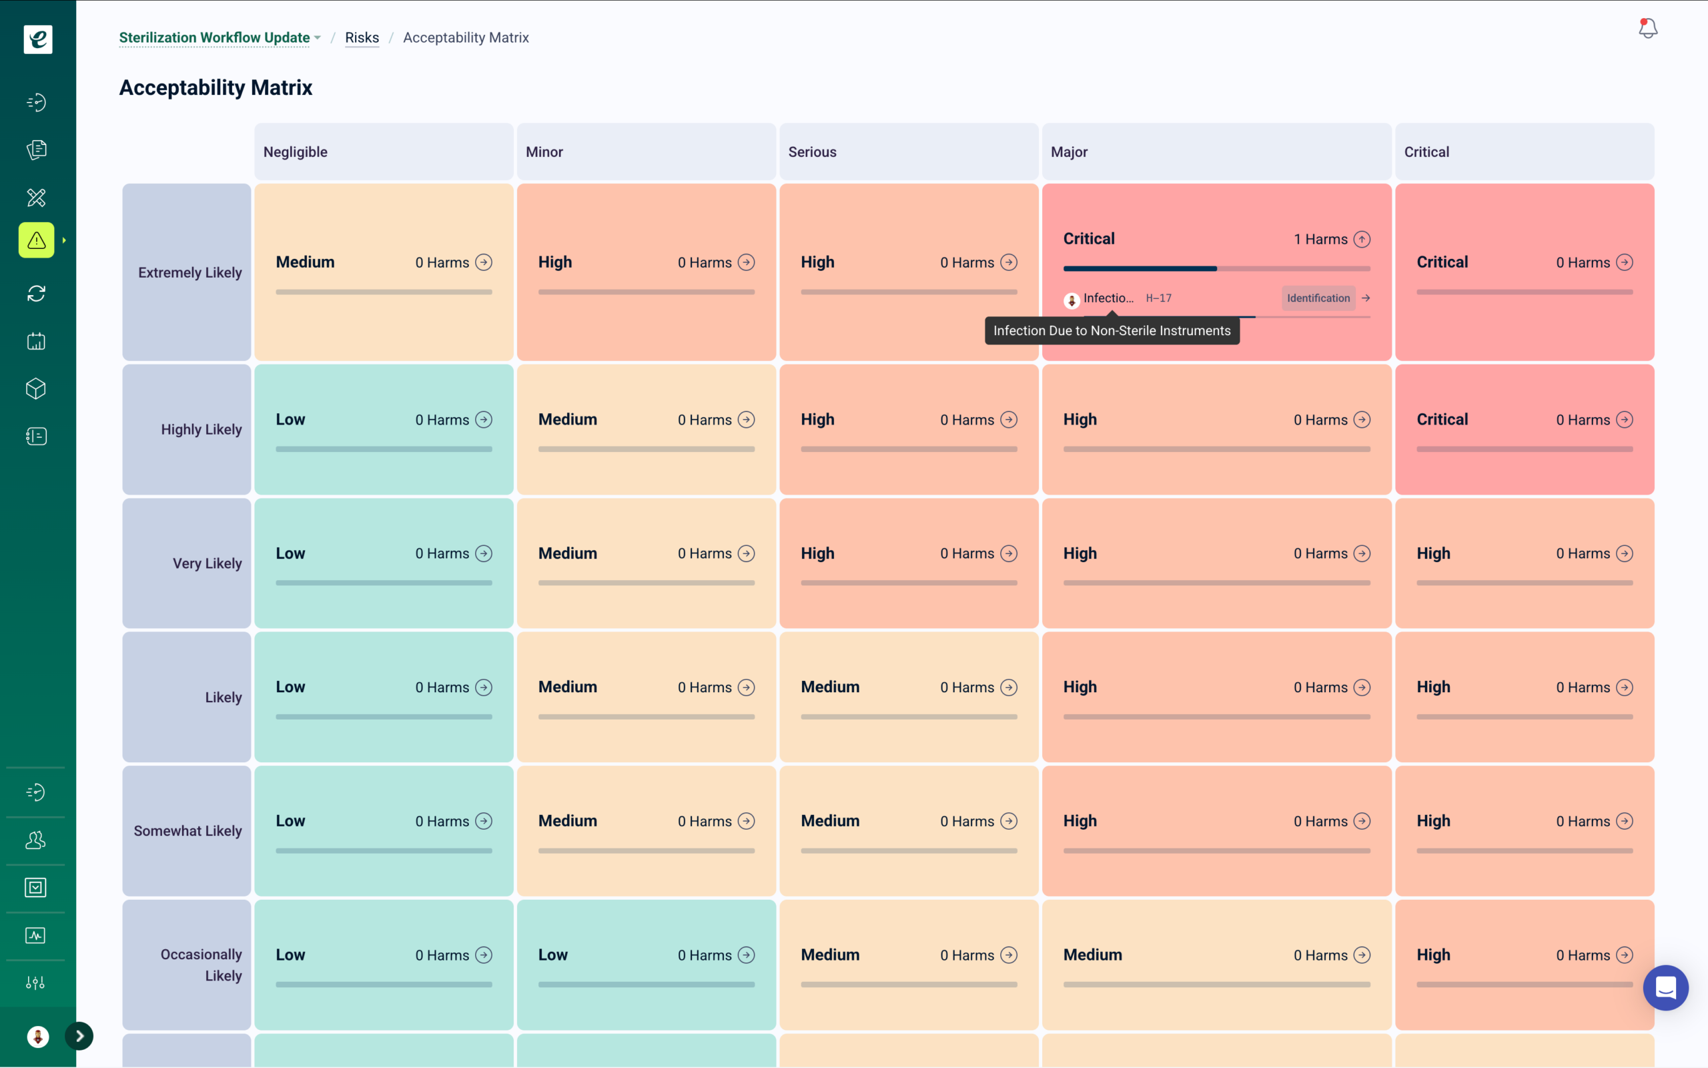Open user avatar at sidebar bottom
The width and height of the screenshot is (1708, 1068).
coord(38,1036)
